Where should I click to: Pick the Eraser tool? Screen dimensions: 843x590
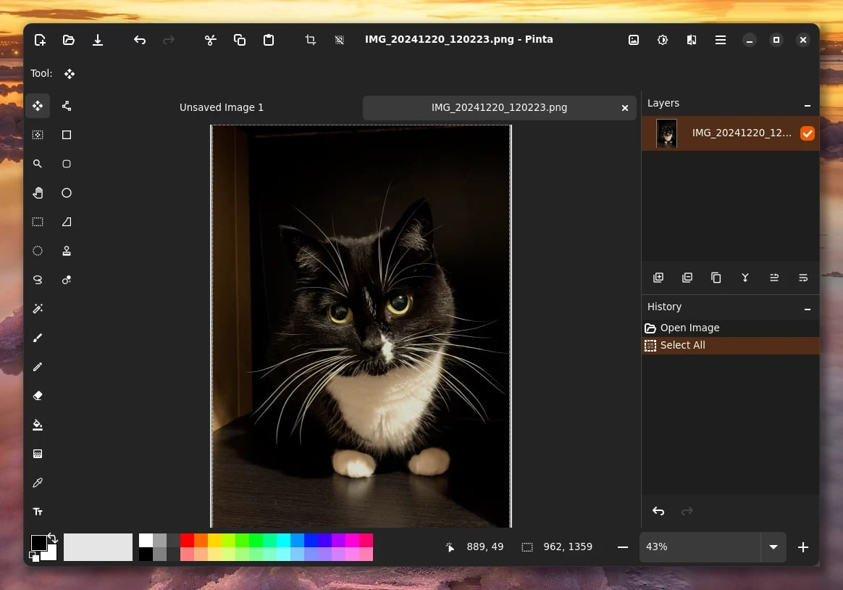coord(38,396)
